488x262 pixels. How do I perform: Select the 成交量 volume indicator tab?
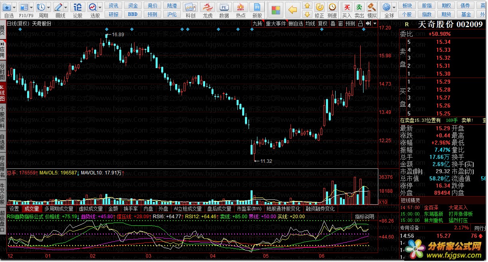(x=32, y=209)
